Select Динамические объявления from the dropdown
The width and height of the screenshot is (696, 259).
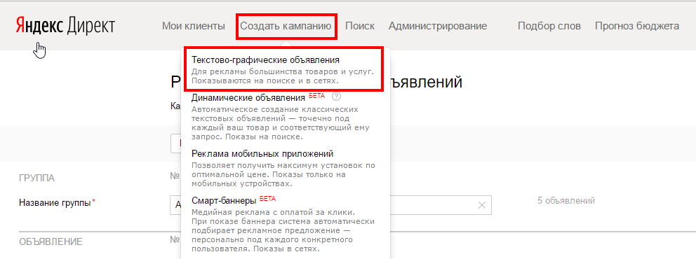(x=248, y=97)
